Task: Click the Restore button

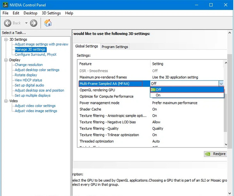Action: pos(215,154)
